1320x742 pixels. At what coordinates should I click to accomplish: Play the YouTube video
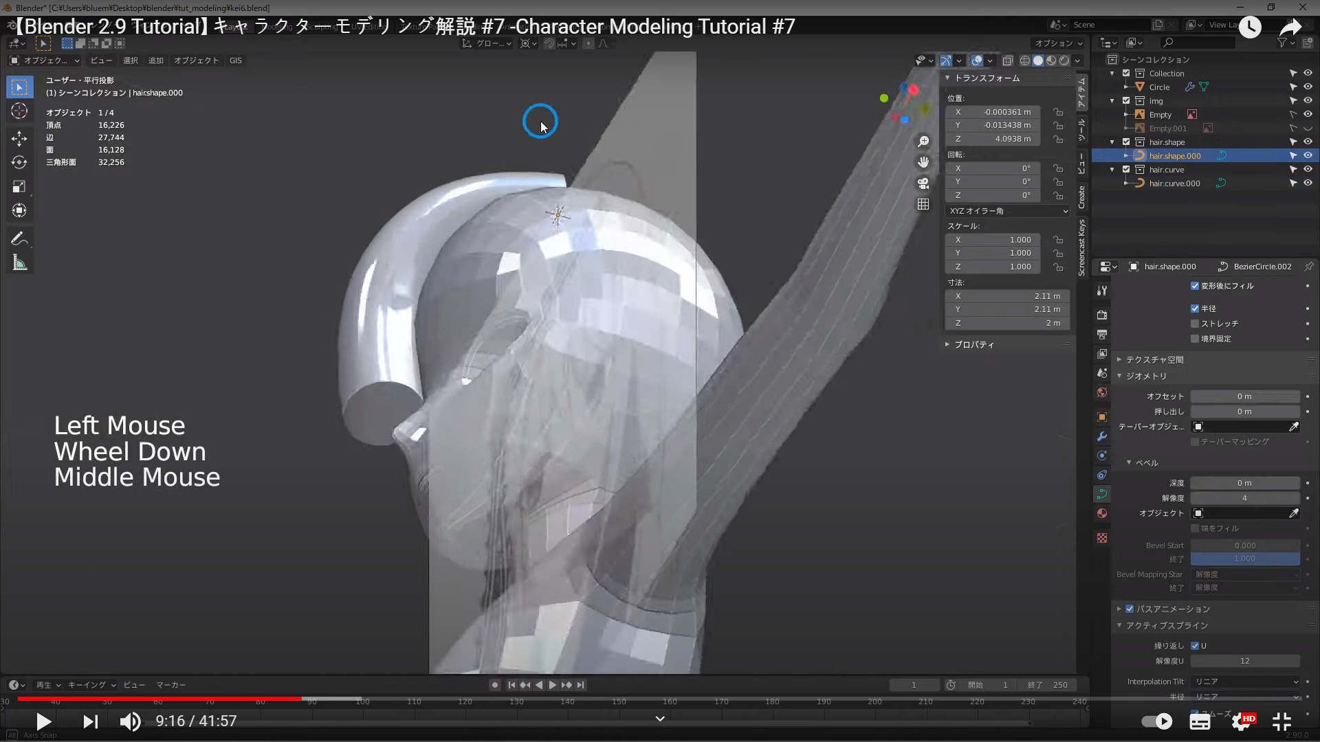click(43, 721)
